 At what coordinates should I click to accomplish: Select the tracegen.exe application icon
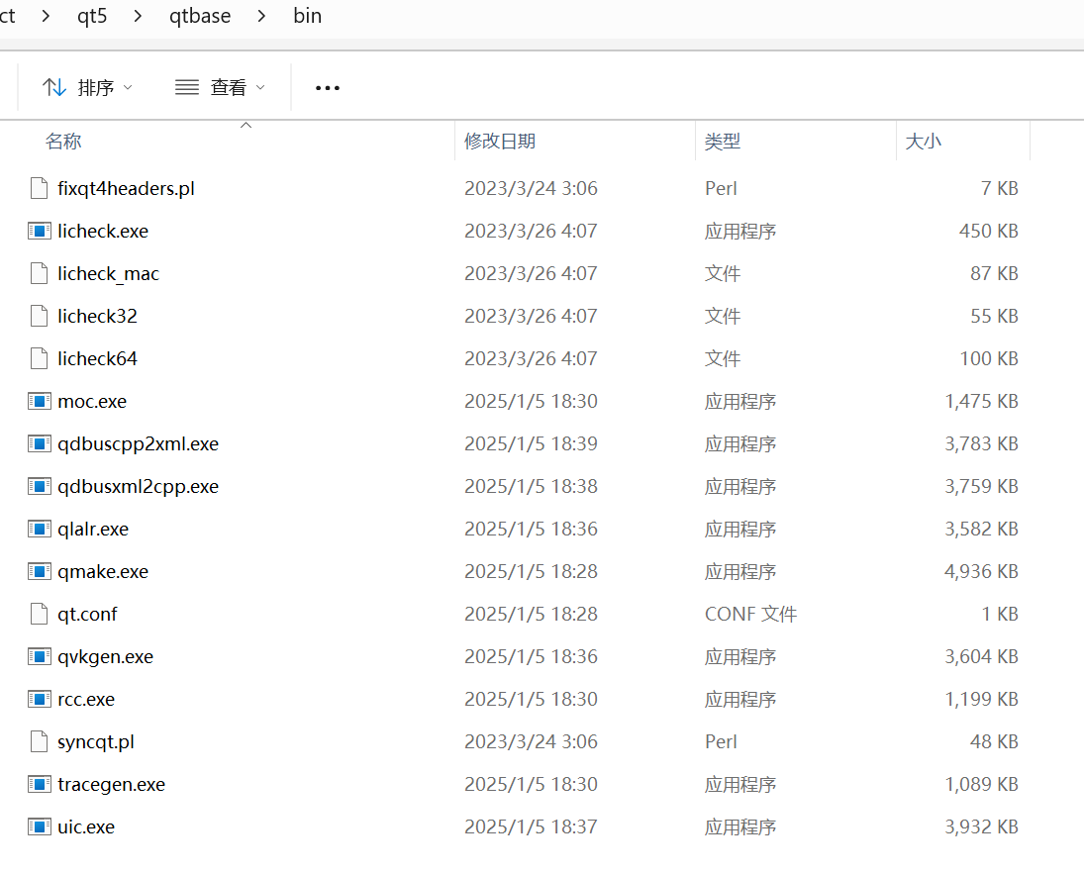pos(40,785)
